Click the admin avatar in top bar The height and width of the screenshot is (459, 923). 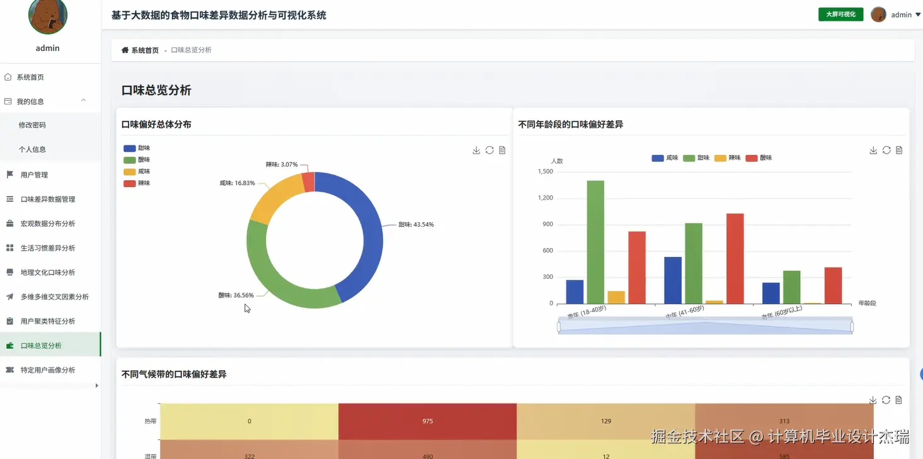coord(878,14)
